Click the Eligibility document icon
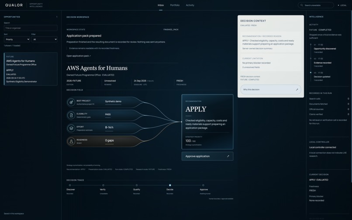352x220 pixels. 71,115
